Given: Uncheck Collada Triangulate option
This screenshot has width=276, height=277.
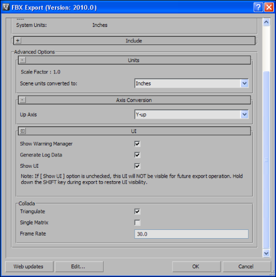Looking at the screenshot, I should [137, 211].
